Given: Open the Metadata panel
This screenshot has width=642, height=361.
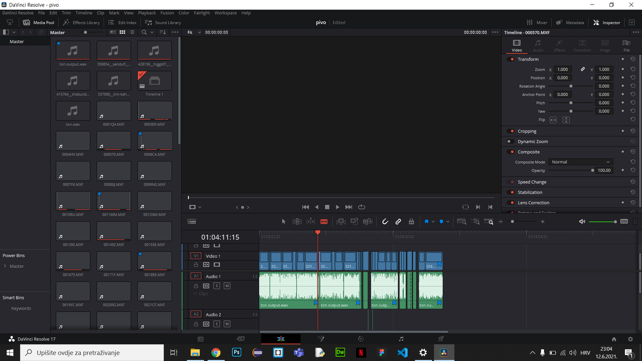Looking at the screenshot, I should tap(570, 23).
